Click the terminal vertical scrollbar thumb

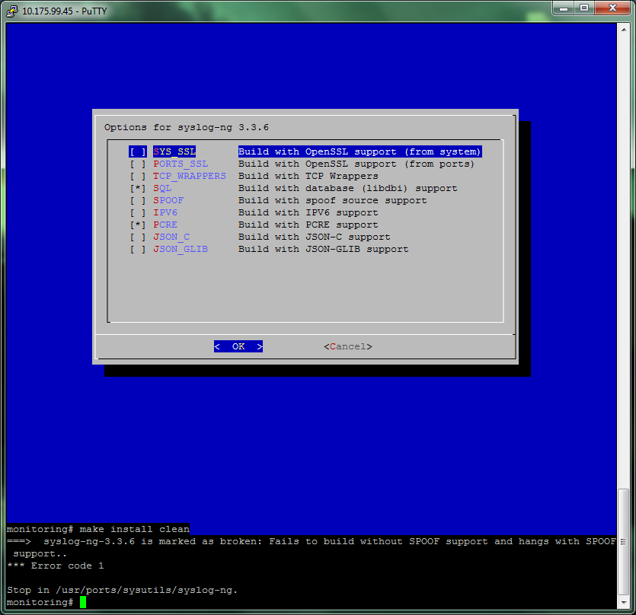pos(623,540)
